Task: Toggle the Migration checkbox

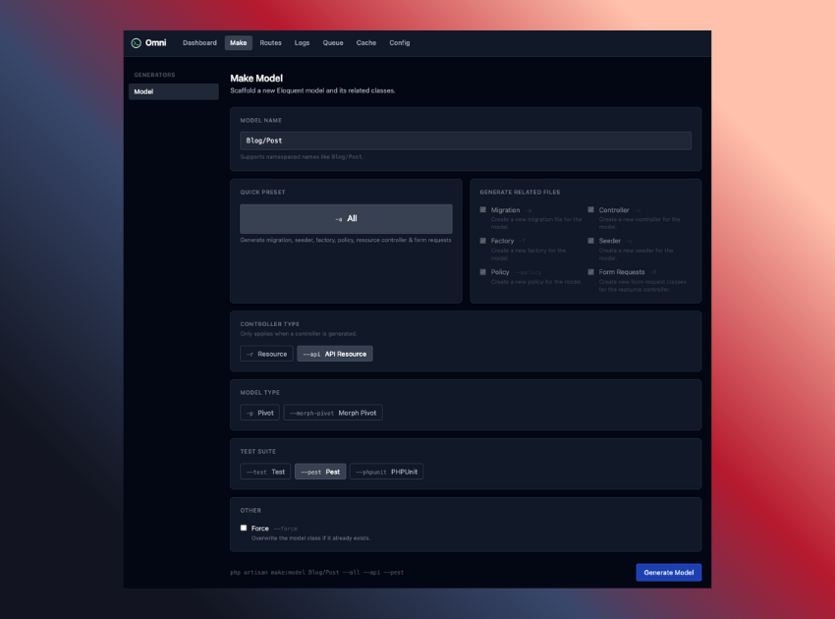Action: [483, 210]
